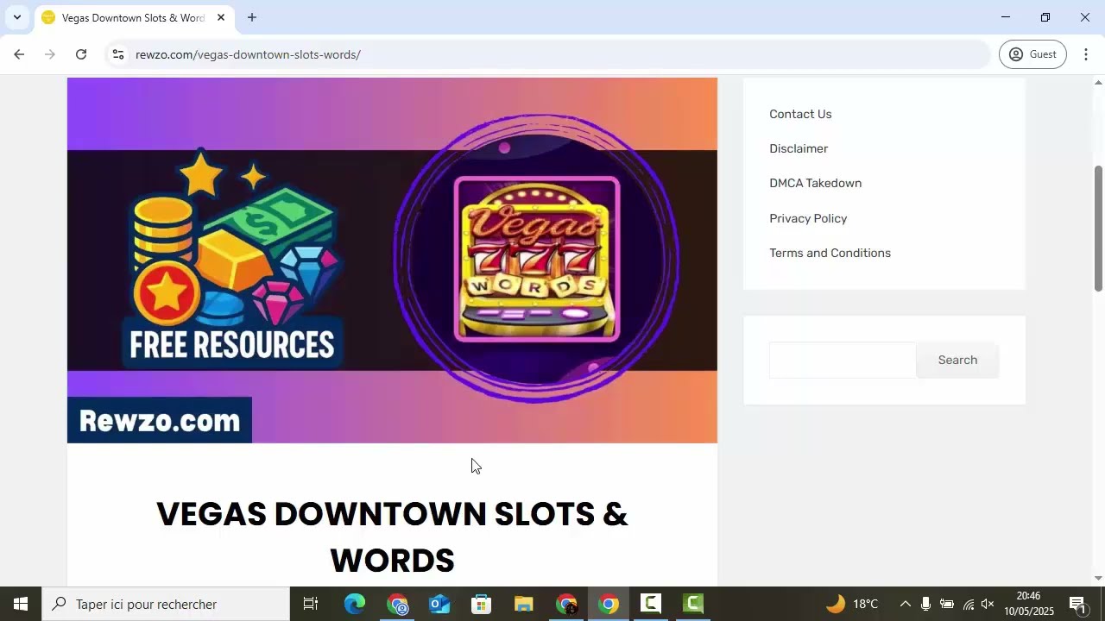Click into the sidebar search field
Viewport: 1105px width, 621px height.
pyautogui.click(x=843, y=360)
